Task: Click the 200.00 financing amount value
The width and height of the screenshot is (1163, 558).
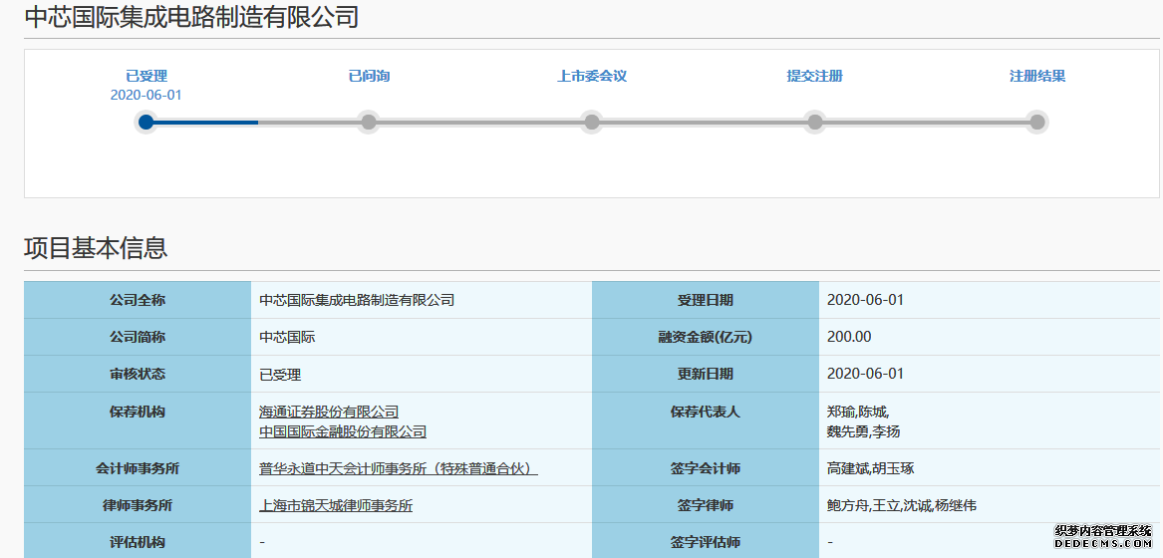Action: (849, 337)
